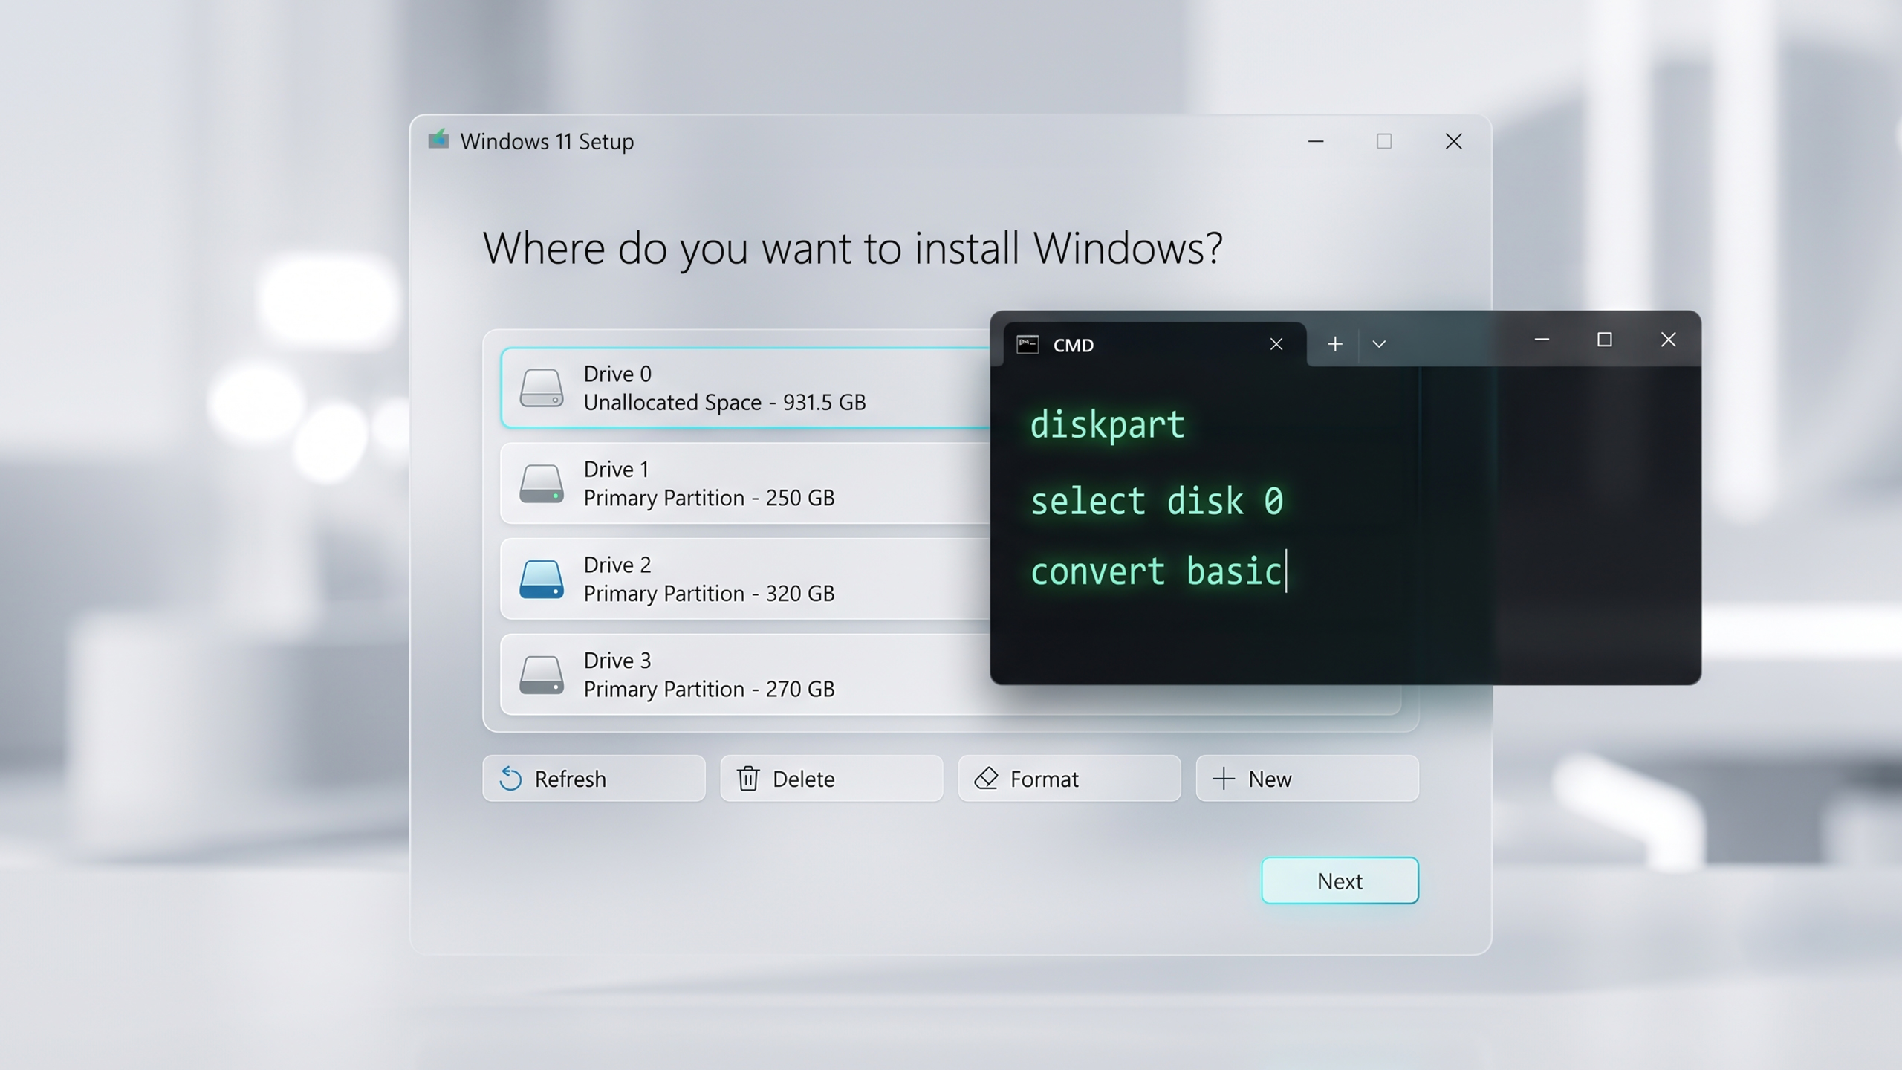
Task: Select Drive 2 Primary Partition 320 GB
Action: point(746,579)
